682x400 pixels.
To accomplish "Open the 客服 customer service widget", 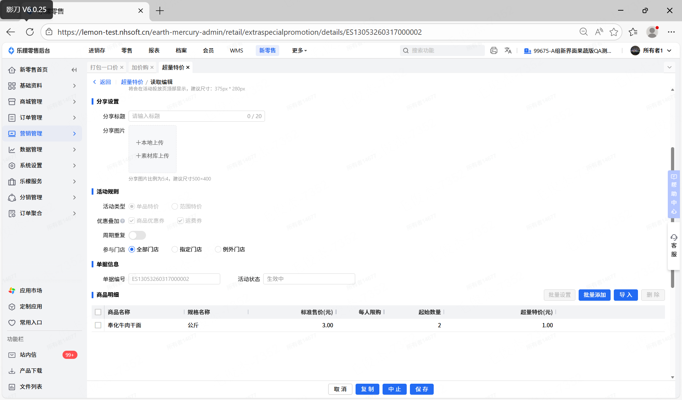I will click(673, 245).
